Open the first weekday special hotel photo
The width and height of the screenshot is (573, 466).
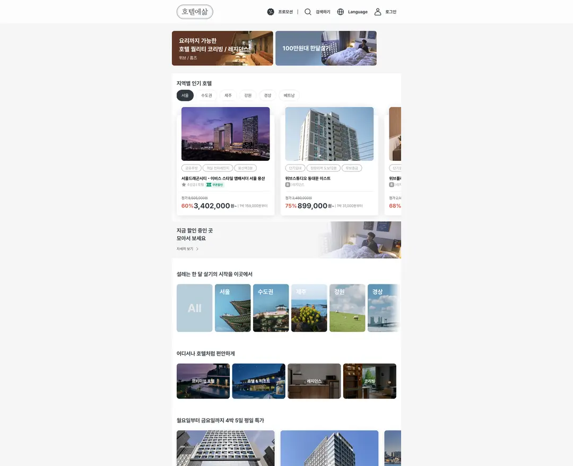[225, 448]
